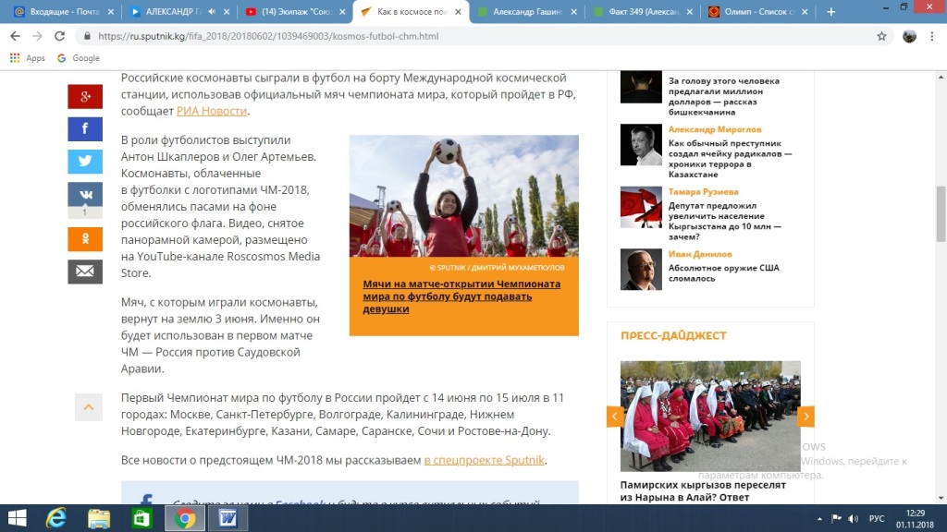Viewport: 947px width, 532px height.
Task: Click Александр Мироглов portrait thumbnail
Action: [641, 145]
